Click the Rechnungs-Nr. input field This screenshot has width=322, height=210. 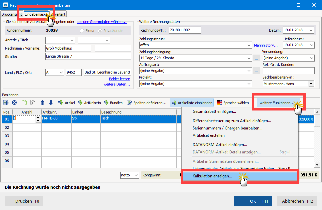185,30
